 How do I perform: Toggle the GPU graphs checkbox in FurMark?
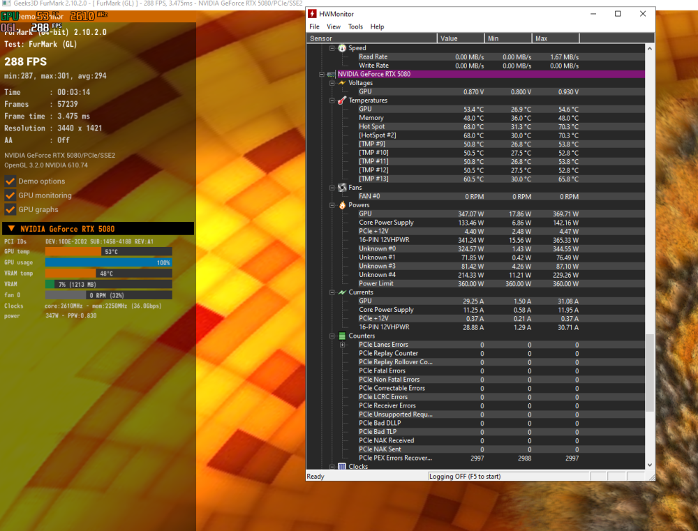point(10,209)
